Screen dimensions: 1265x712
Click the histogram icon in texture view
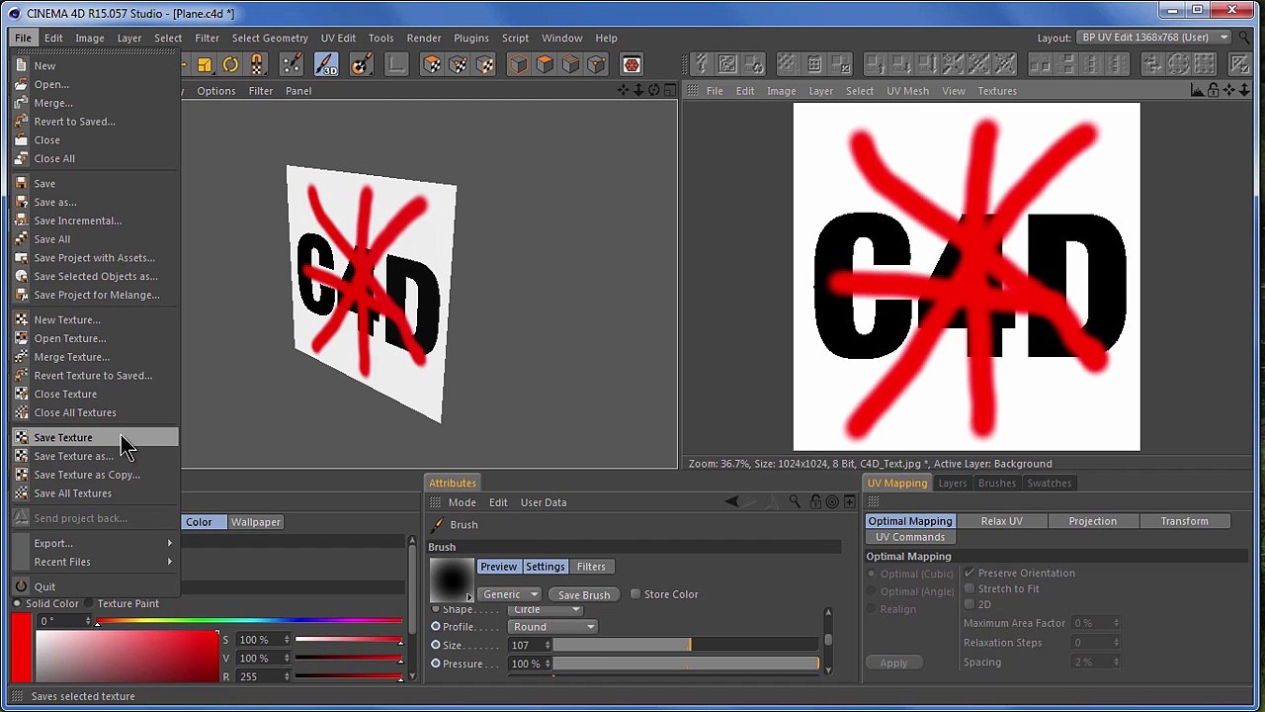tap(1197, 91)
